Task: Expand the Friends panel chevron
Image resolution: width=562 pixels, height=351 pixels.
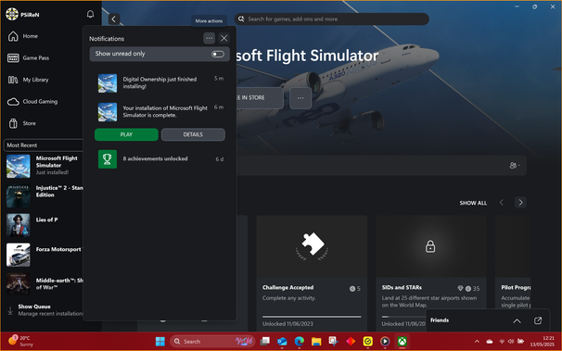Action: [517, 320]
